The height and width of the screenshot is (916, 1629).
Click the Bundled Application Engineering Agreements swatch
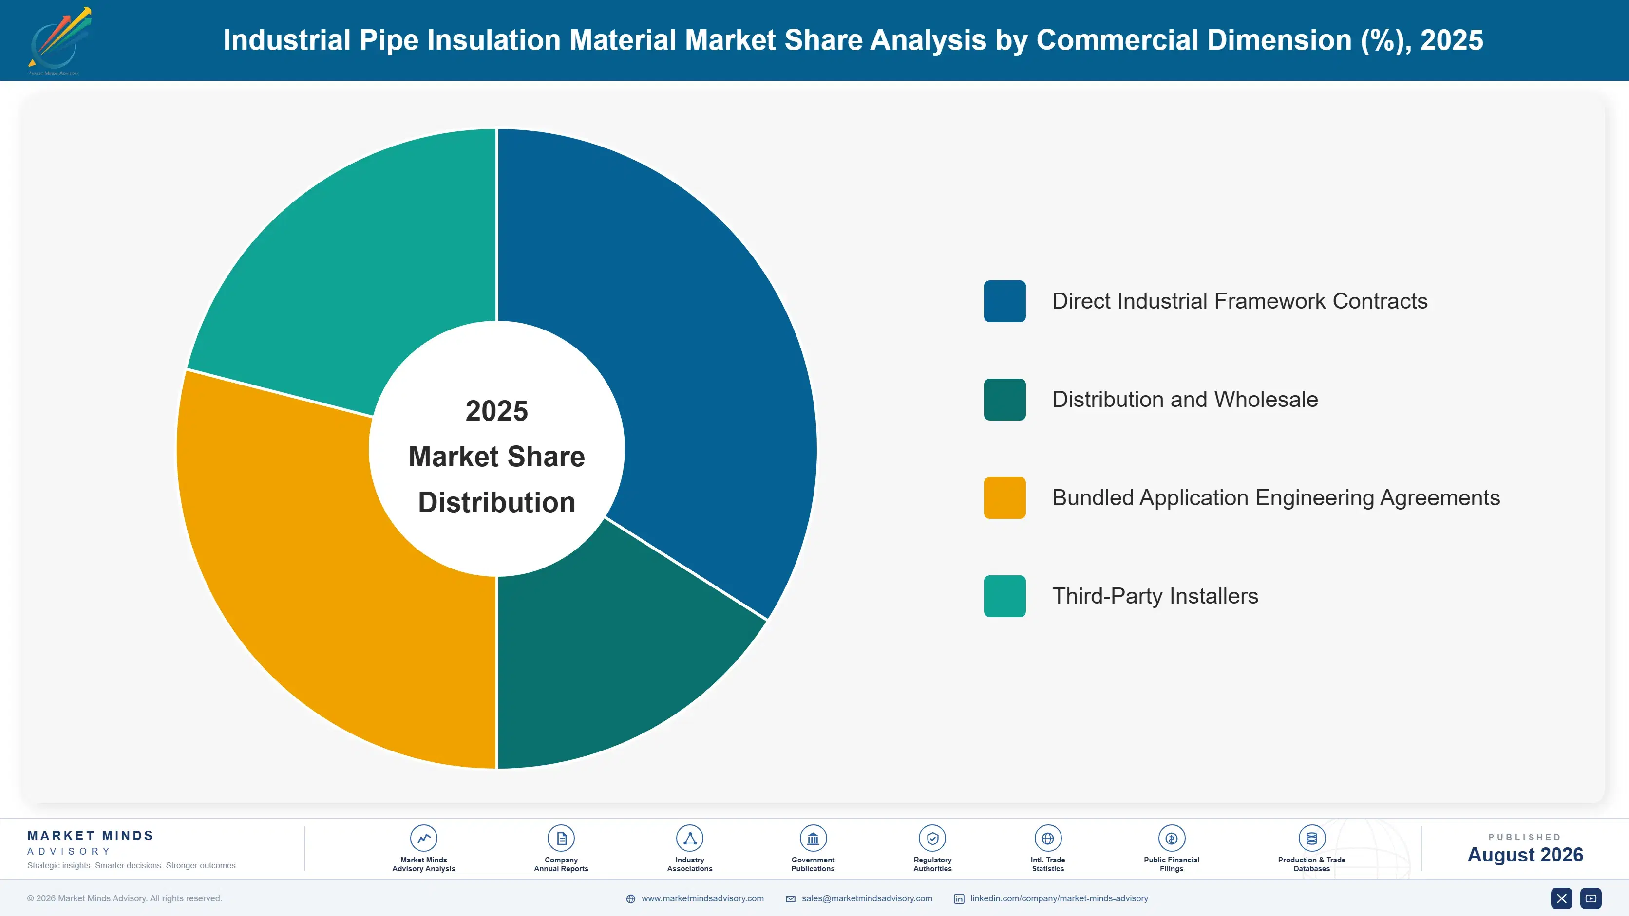pyautogui.click(x=1005, y=498)
